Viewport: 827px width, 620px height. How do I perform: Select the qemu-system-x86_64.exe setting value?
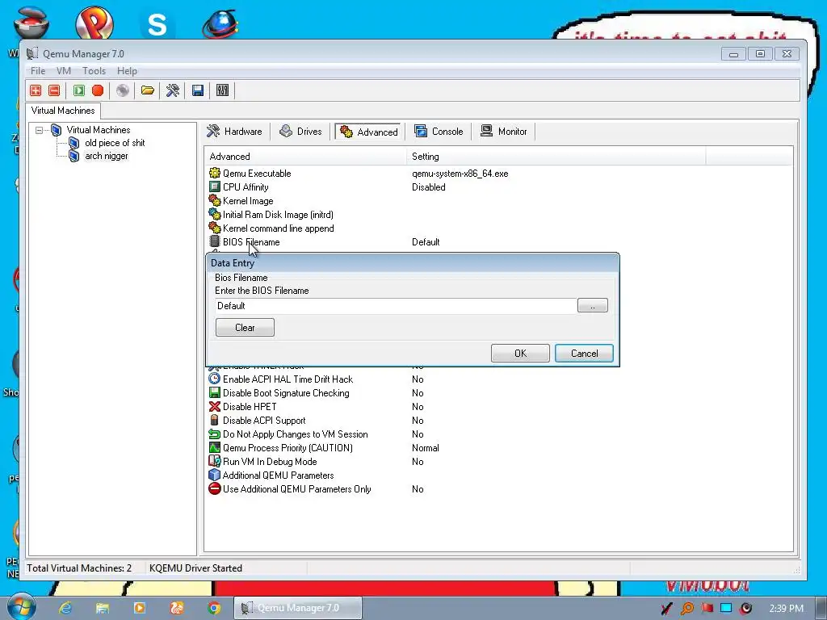coord(460,174)
